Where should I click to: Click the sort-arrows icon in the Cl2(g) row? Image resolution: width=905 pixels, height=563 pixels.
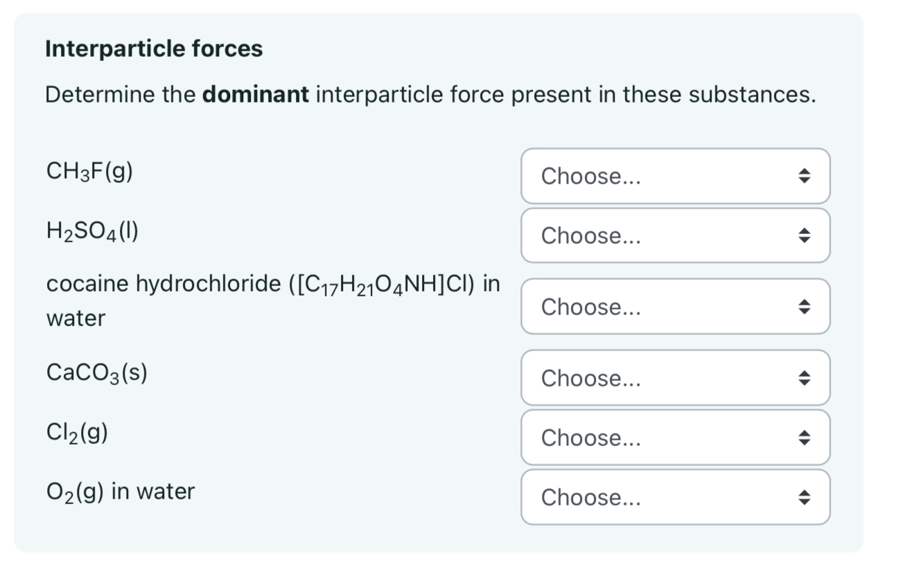(802, 438)
